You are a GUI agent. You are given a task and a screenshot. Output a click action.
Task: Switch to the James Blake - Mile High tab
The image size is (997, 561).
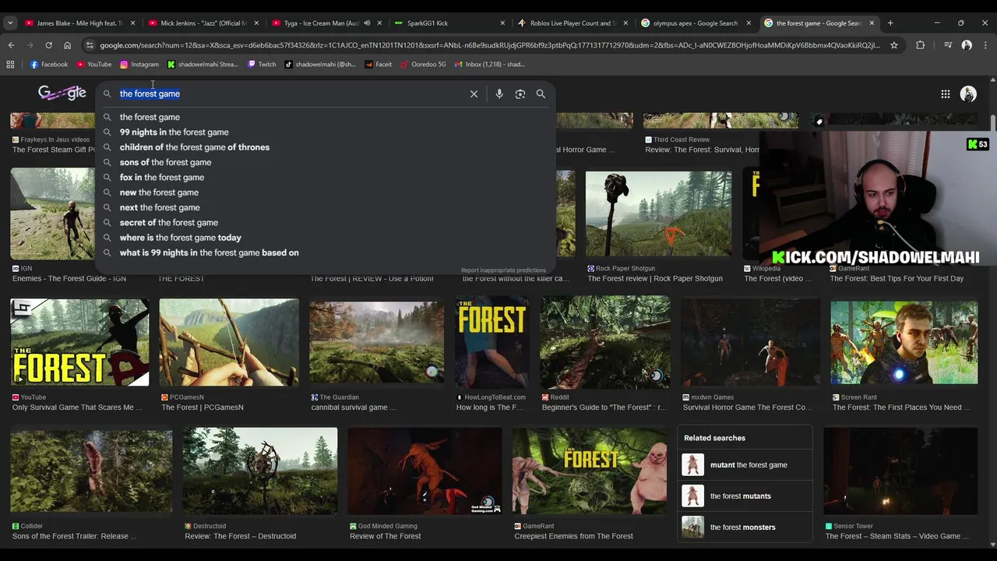(79, 23)
